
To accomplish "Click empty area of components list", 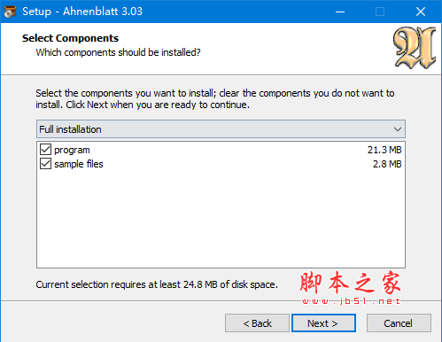I will (221, 219).
